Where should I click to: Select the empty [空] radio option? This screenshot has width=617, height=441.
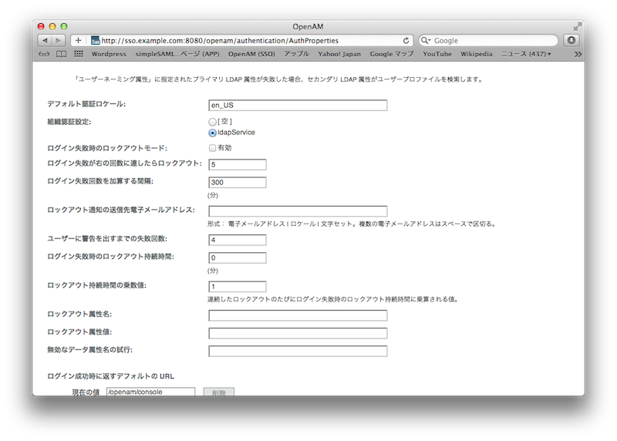point(213,122)
